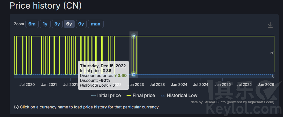Set zoom range to 6m
Image resolution: width=283 pixels, height=117 pixels.
pyautogui.click(x=32, y=24)
